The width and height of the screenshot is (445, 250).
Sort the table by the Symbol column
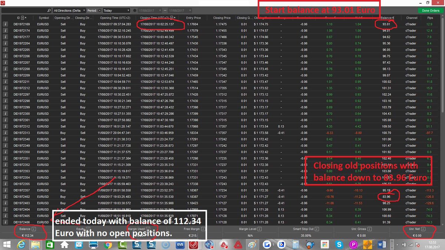pyautogui.click(x=43, y=18)
